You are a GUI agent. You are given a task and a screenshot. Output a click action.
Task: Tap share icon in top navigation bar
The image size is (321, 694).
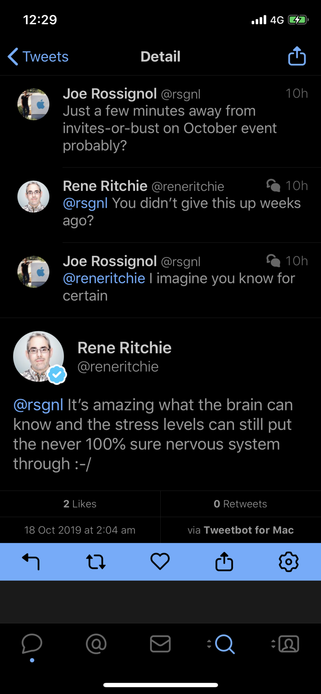[297, 56]
